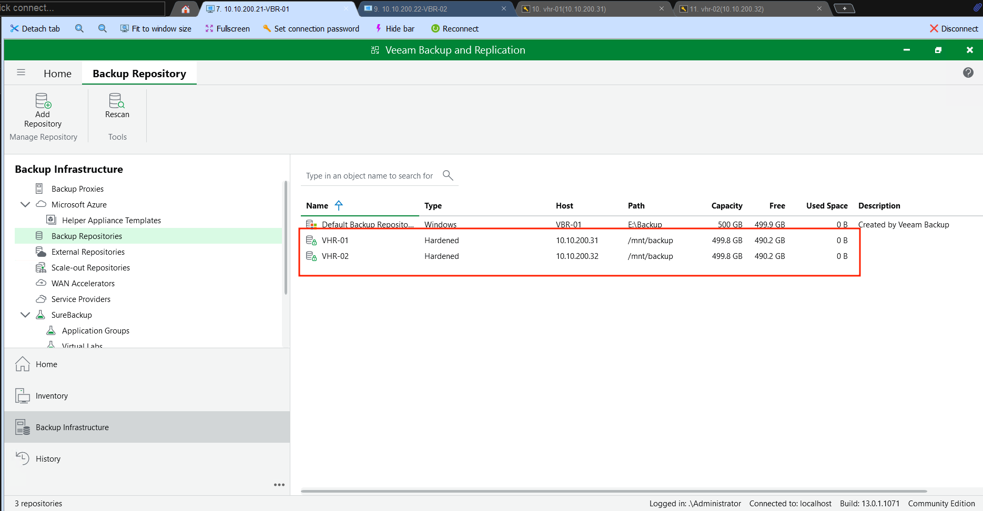
Task: Open the hamburger main menu
Action: [21, 72]
